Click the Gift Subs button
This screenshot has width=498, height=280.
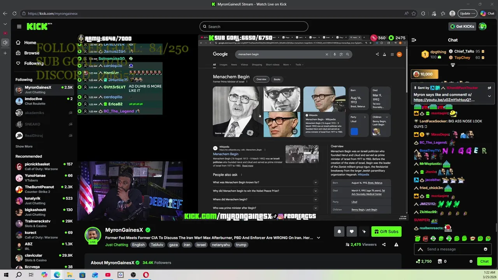click(386, 231)
